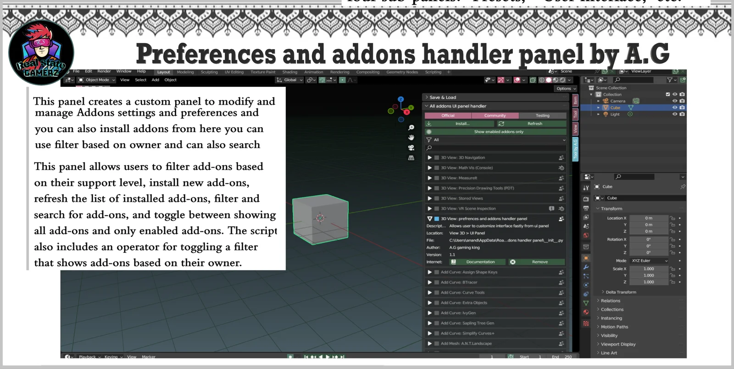734x369 pixels.
Task: Click the viewport zoom magnifier icon
Action: tap(411, 128)
